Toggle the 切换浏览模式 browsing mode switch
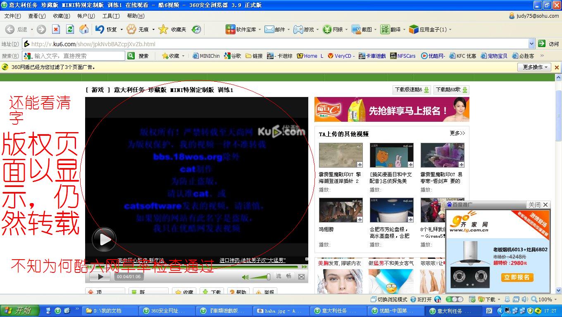562x317 pixels. tap(387, 299)
